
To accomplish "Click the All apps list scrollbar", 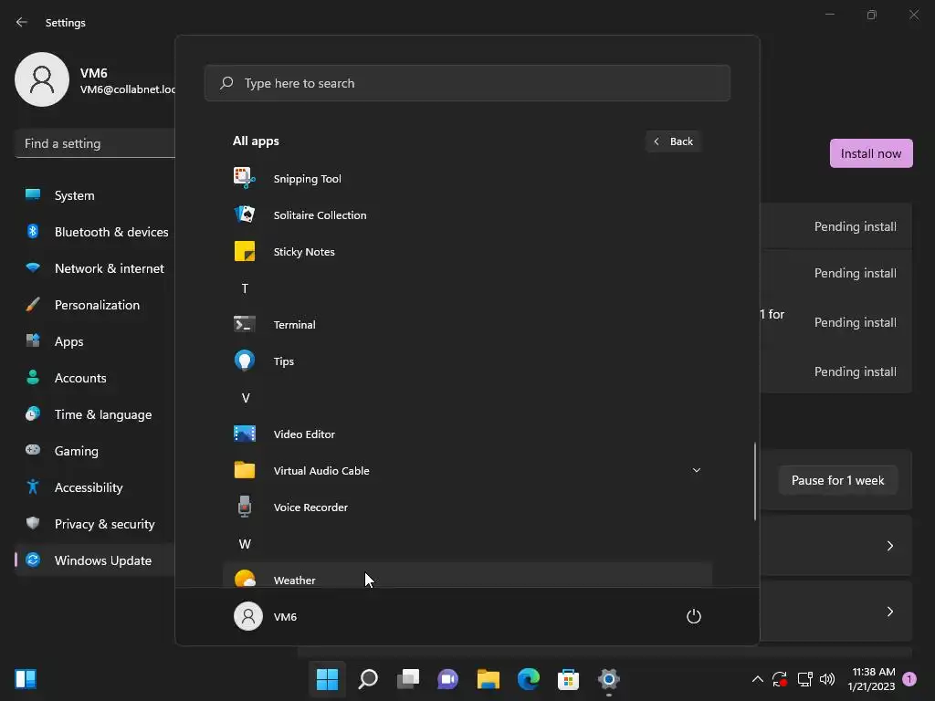I will [755, 481].
